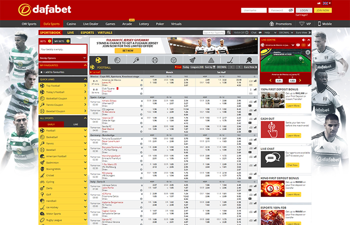Switch to My Bets tab

[x=61, y=41]
